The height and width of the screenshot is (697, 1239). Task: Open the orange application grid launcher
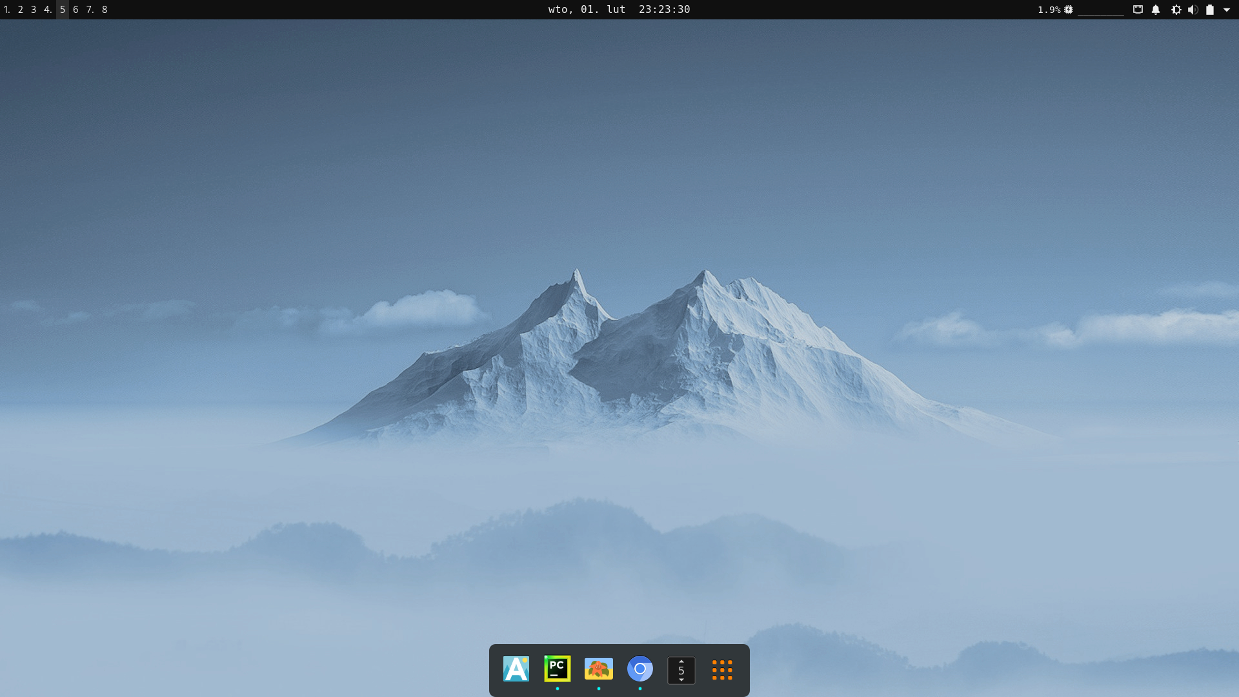(722, 670)
